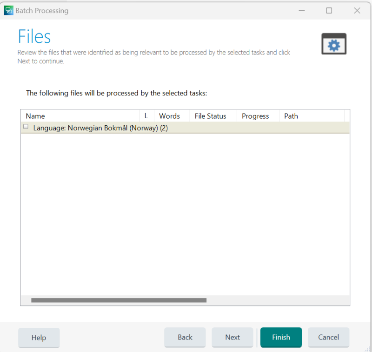Click the Words column header

tap(169, 115)
